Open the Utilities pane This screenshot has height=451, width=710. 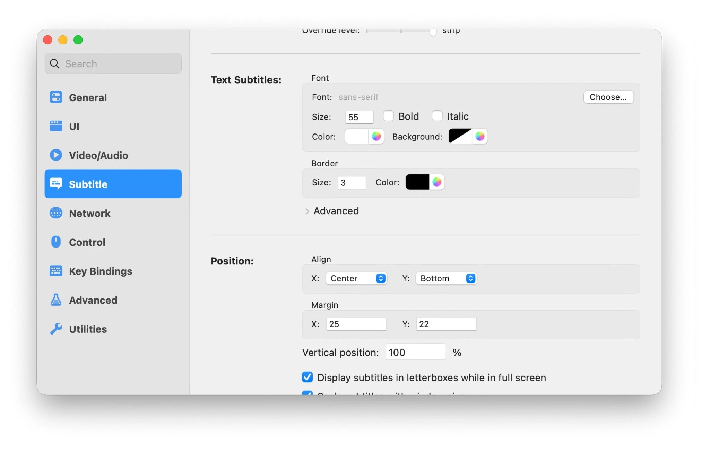(x=113, y=329)
